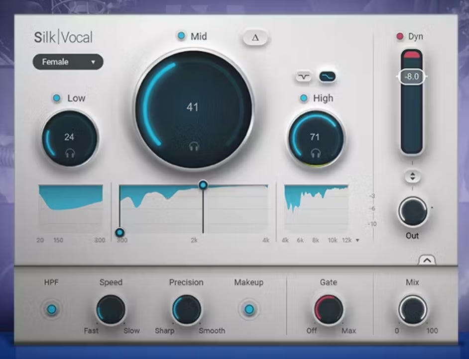Click the "High" band label

[323, 98]
